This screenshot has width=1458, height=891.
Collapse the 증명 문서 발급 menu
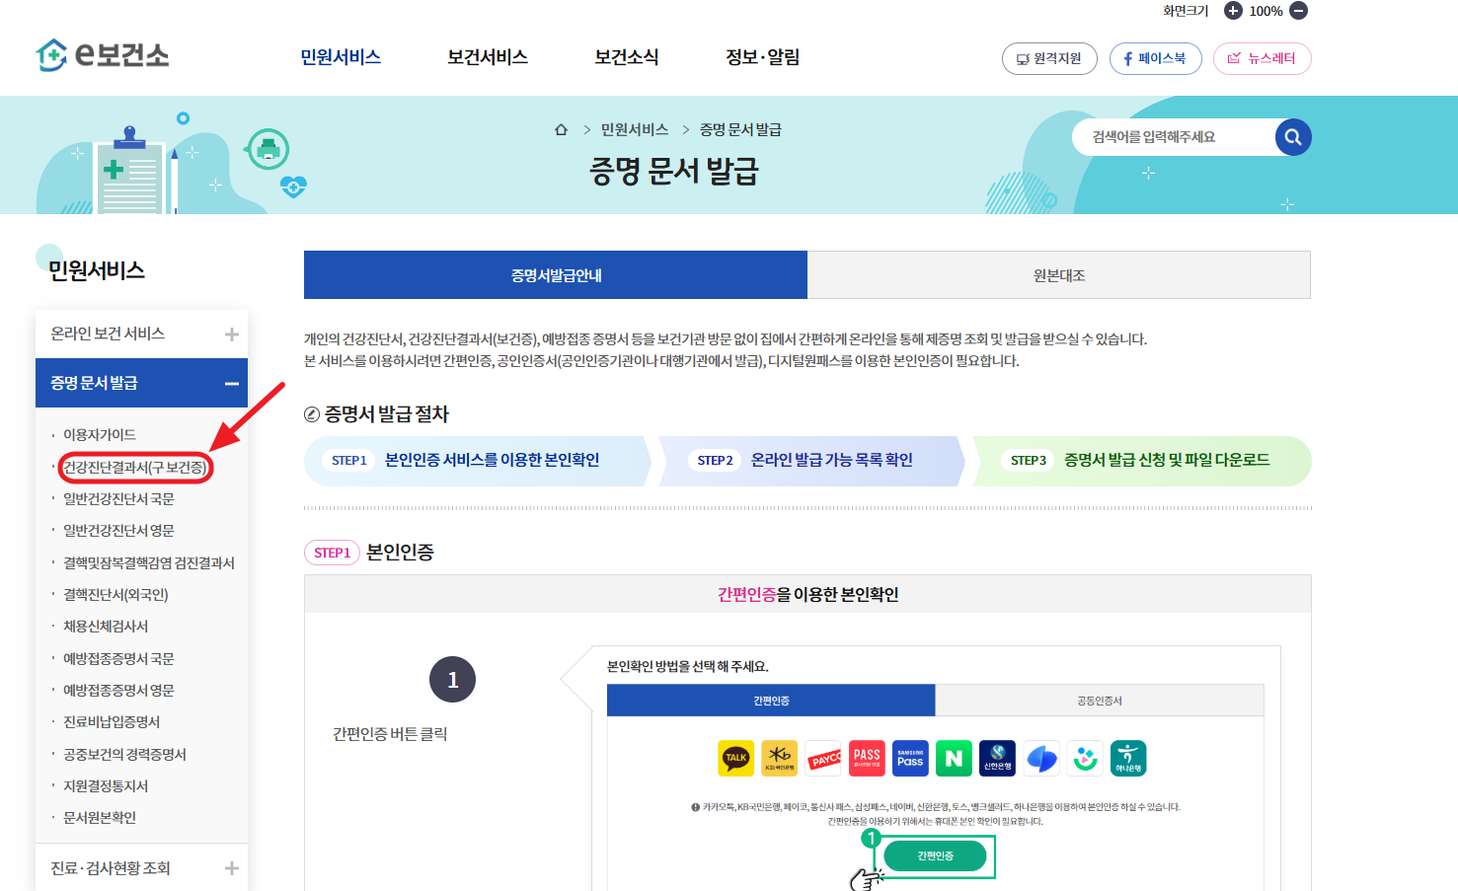click(x=231, y=383)
